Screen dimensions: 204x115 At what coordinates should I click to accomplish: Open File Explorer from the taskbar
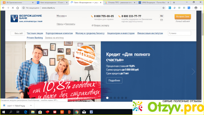pyautogui.click(x=33, y=112)
